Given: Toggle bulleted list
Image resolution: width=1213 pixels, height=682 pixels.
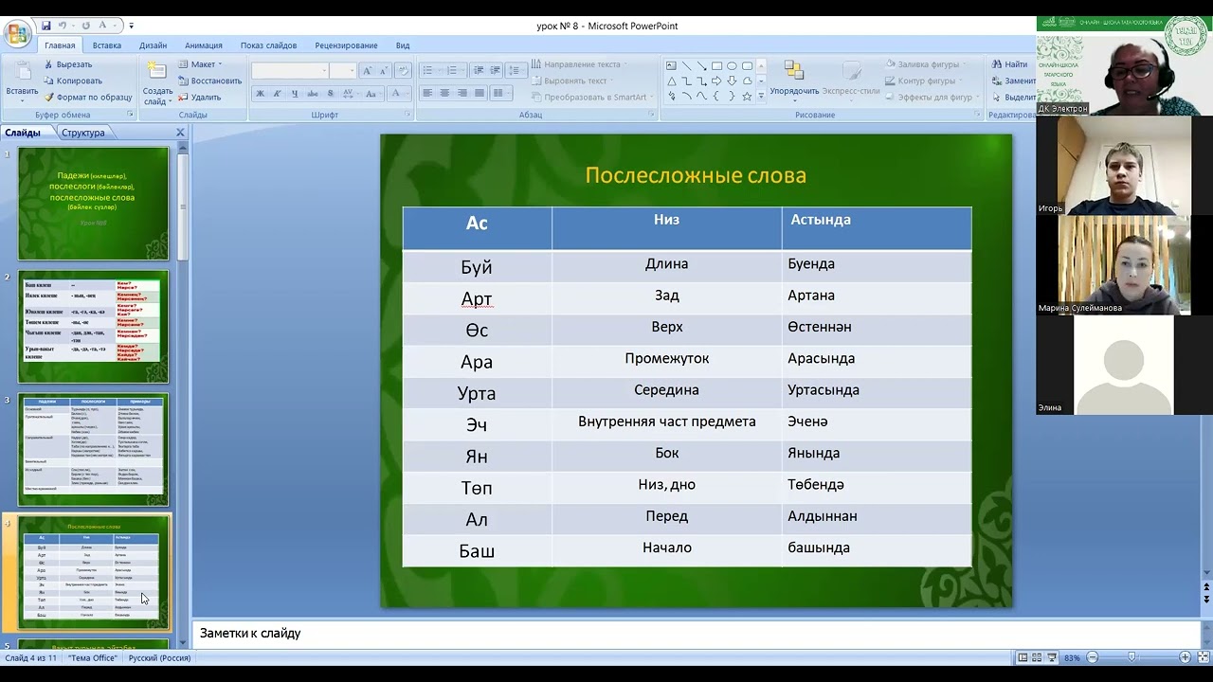Looking at the screenshot, I should (430, 71).
